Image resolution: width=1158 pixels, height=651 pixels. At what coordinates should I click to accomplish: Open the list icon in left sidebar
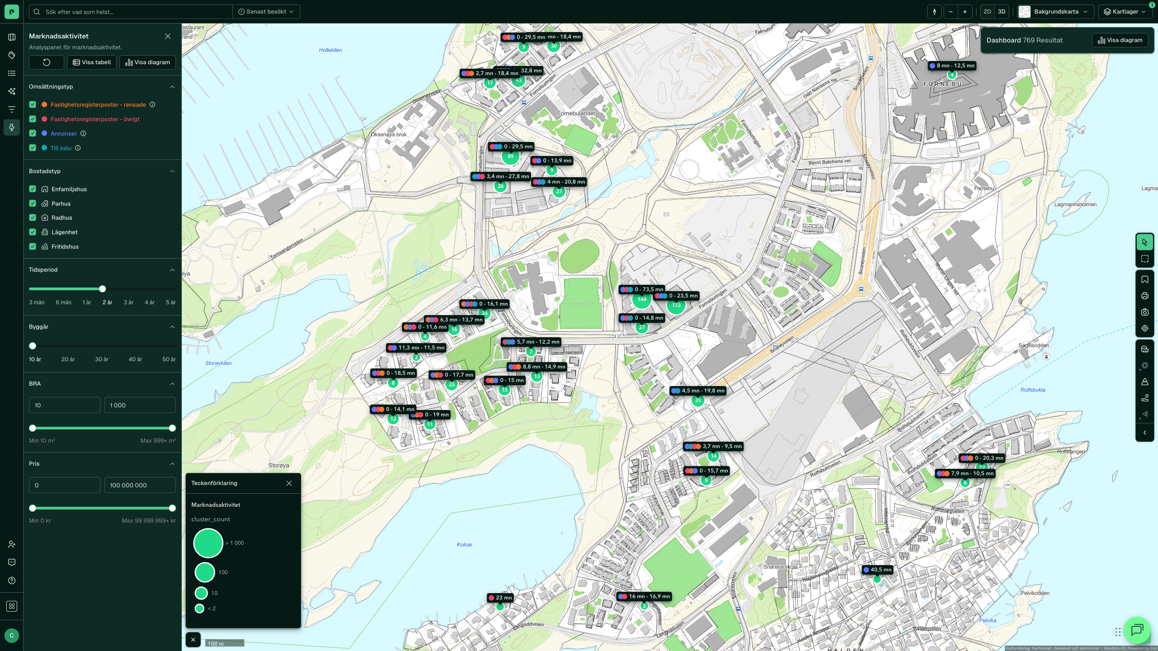pyautogui.click(x=12, y=73)
